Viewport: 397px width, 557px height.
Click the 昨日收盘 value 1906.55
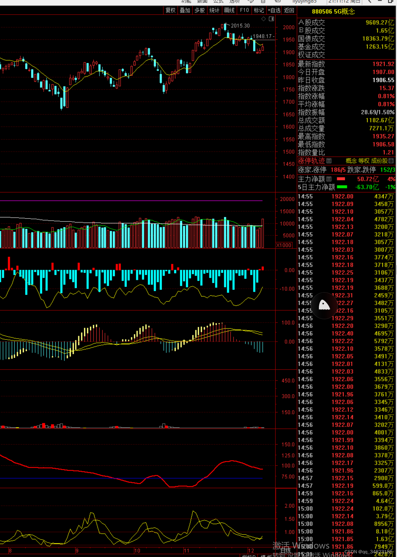point(383,80)
